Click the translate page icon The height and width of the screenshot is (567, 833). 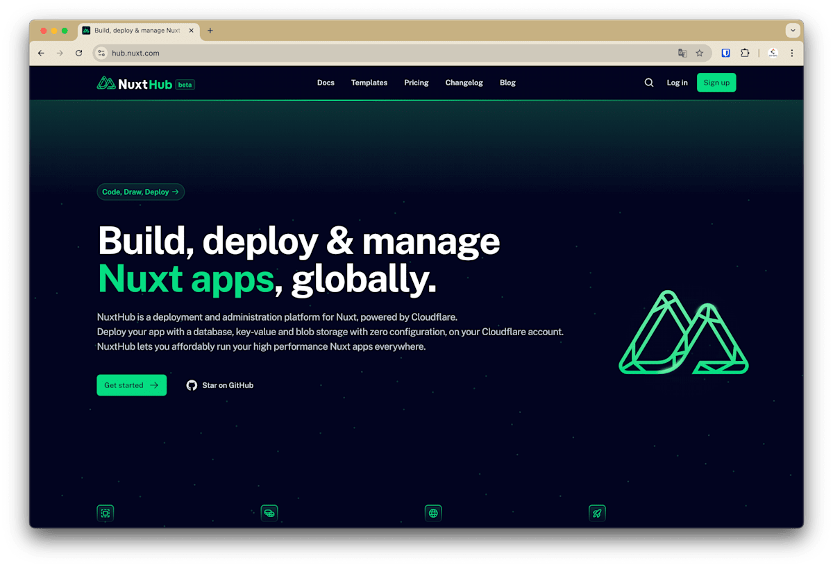pyautogui.click(x=682, y=53)
